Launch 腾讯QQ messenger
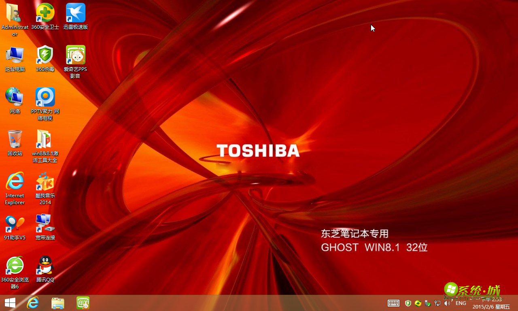The image size is (518, 311). [45, 265]
